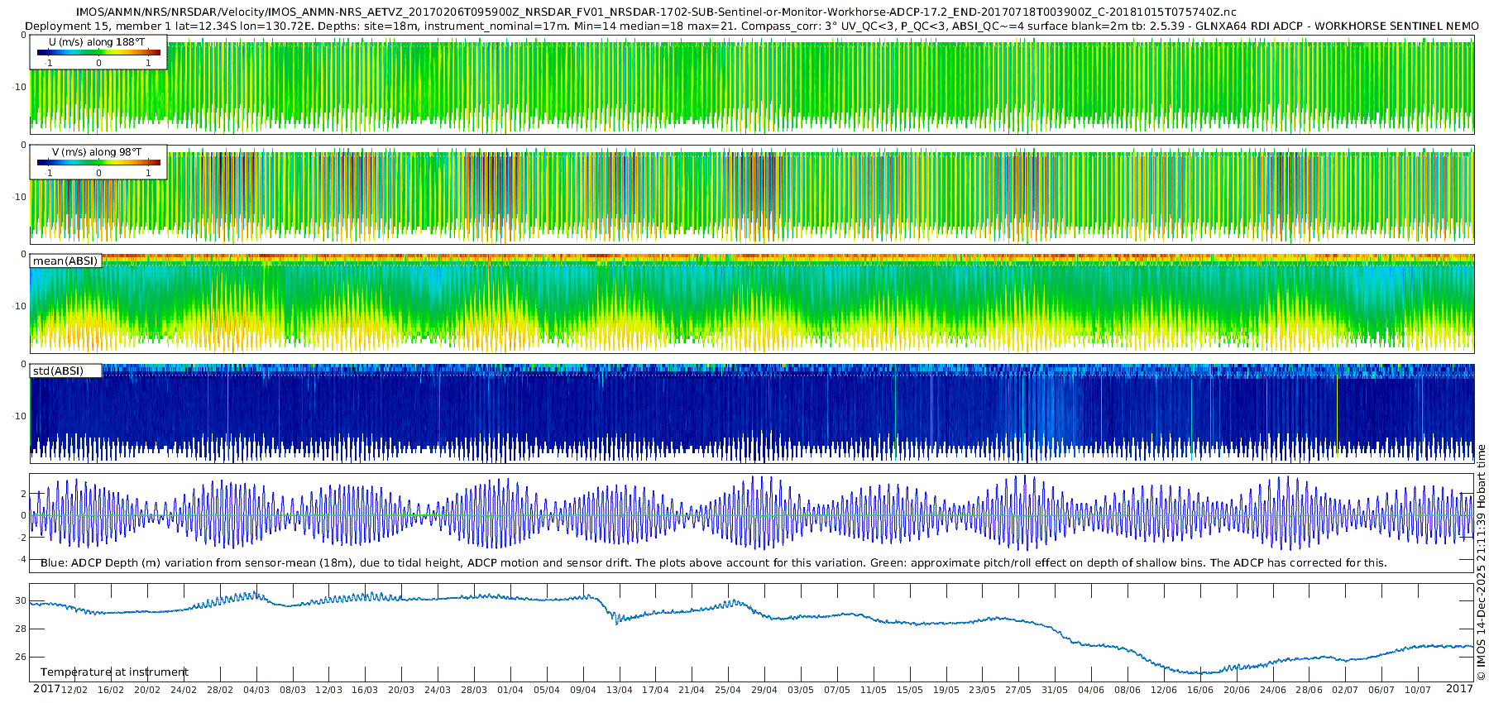Click the blue ADCP depth caption text
The width and height of the screenshot is (1489, 703).
[714, 562]
